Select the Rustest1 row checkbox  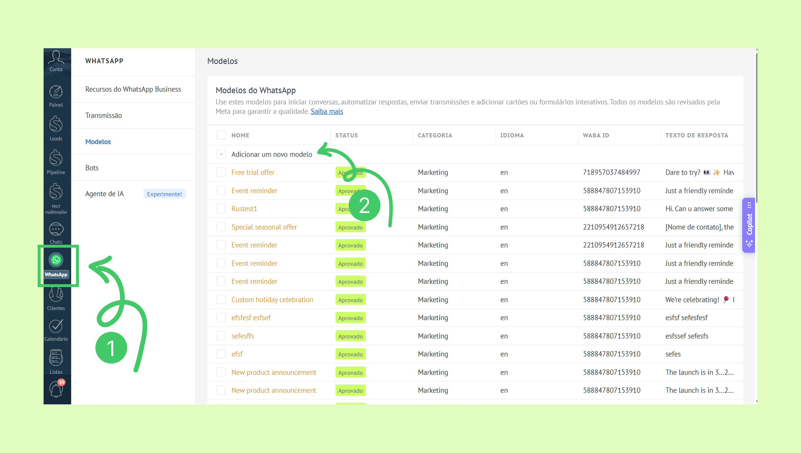[x=221, y=209]
